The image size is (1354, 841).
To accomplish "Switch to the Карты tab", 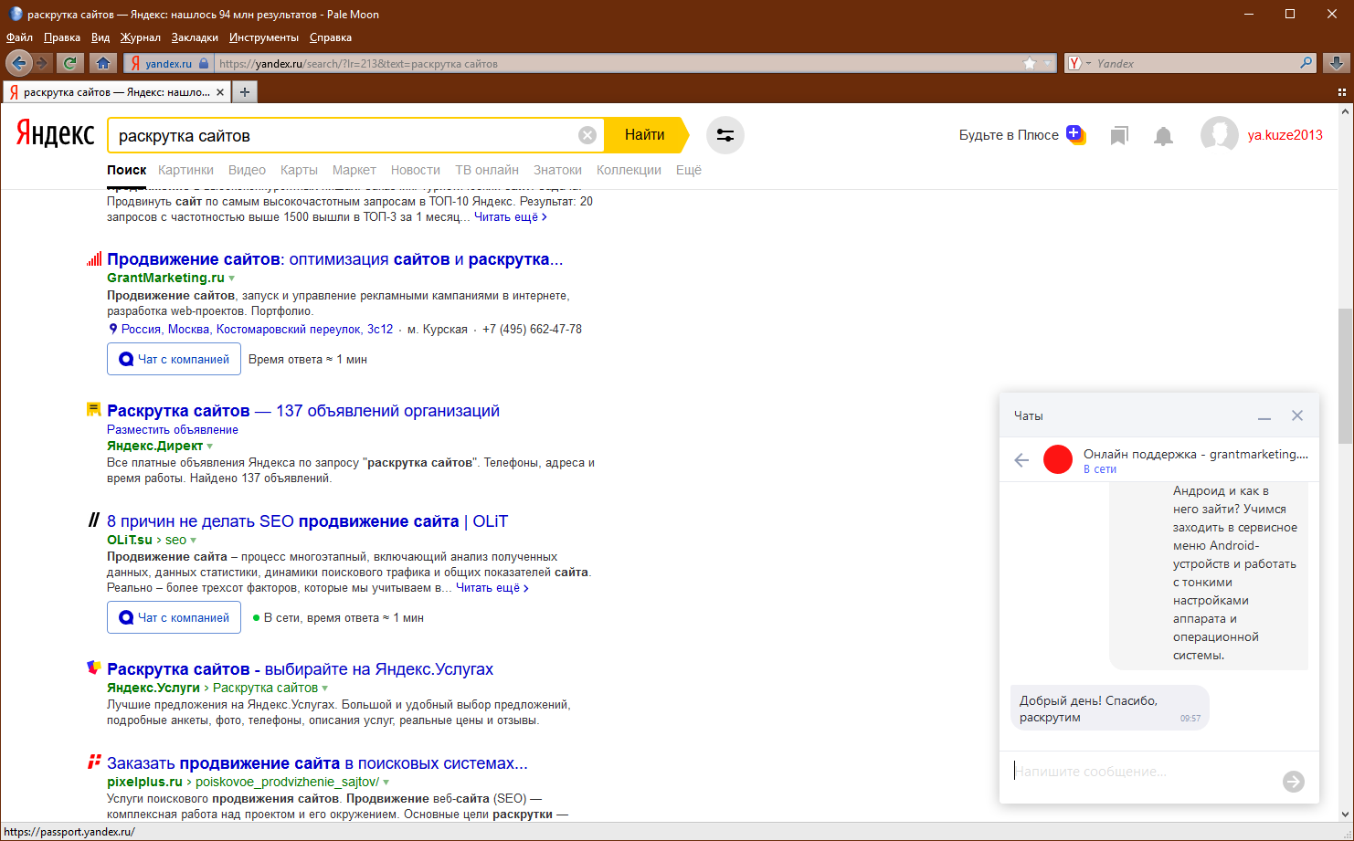I will tap(299, 170).
